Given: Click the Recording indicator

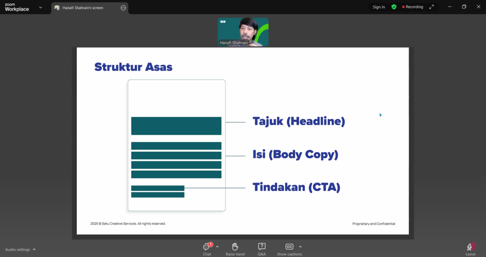Looking at the screenshot, I should (412, 7).
